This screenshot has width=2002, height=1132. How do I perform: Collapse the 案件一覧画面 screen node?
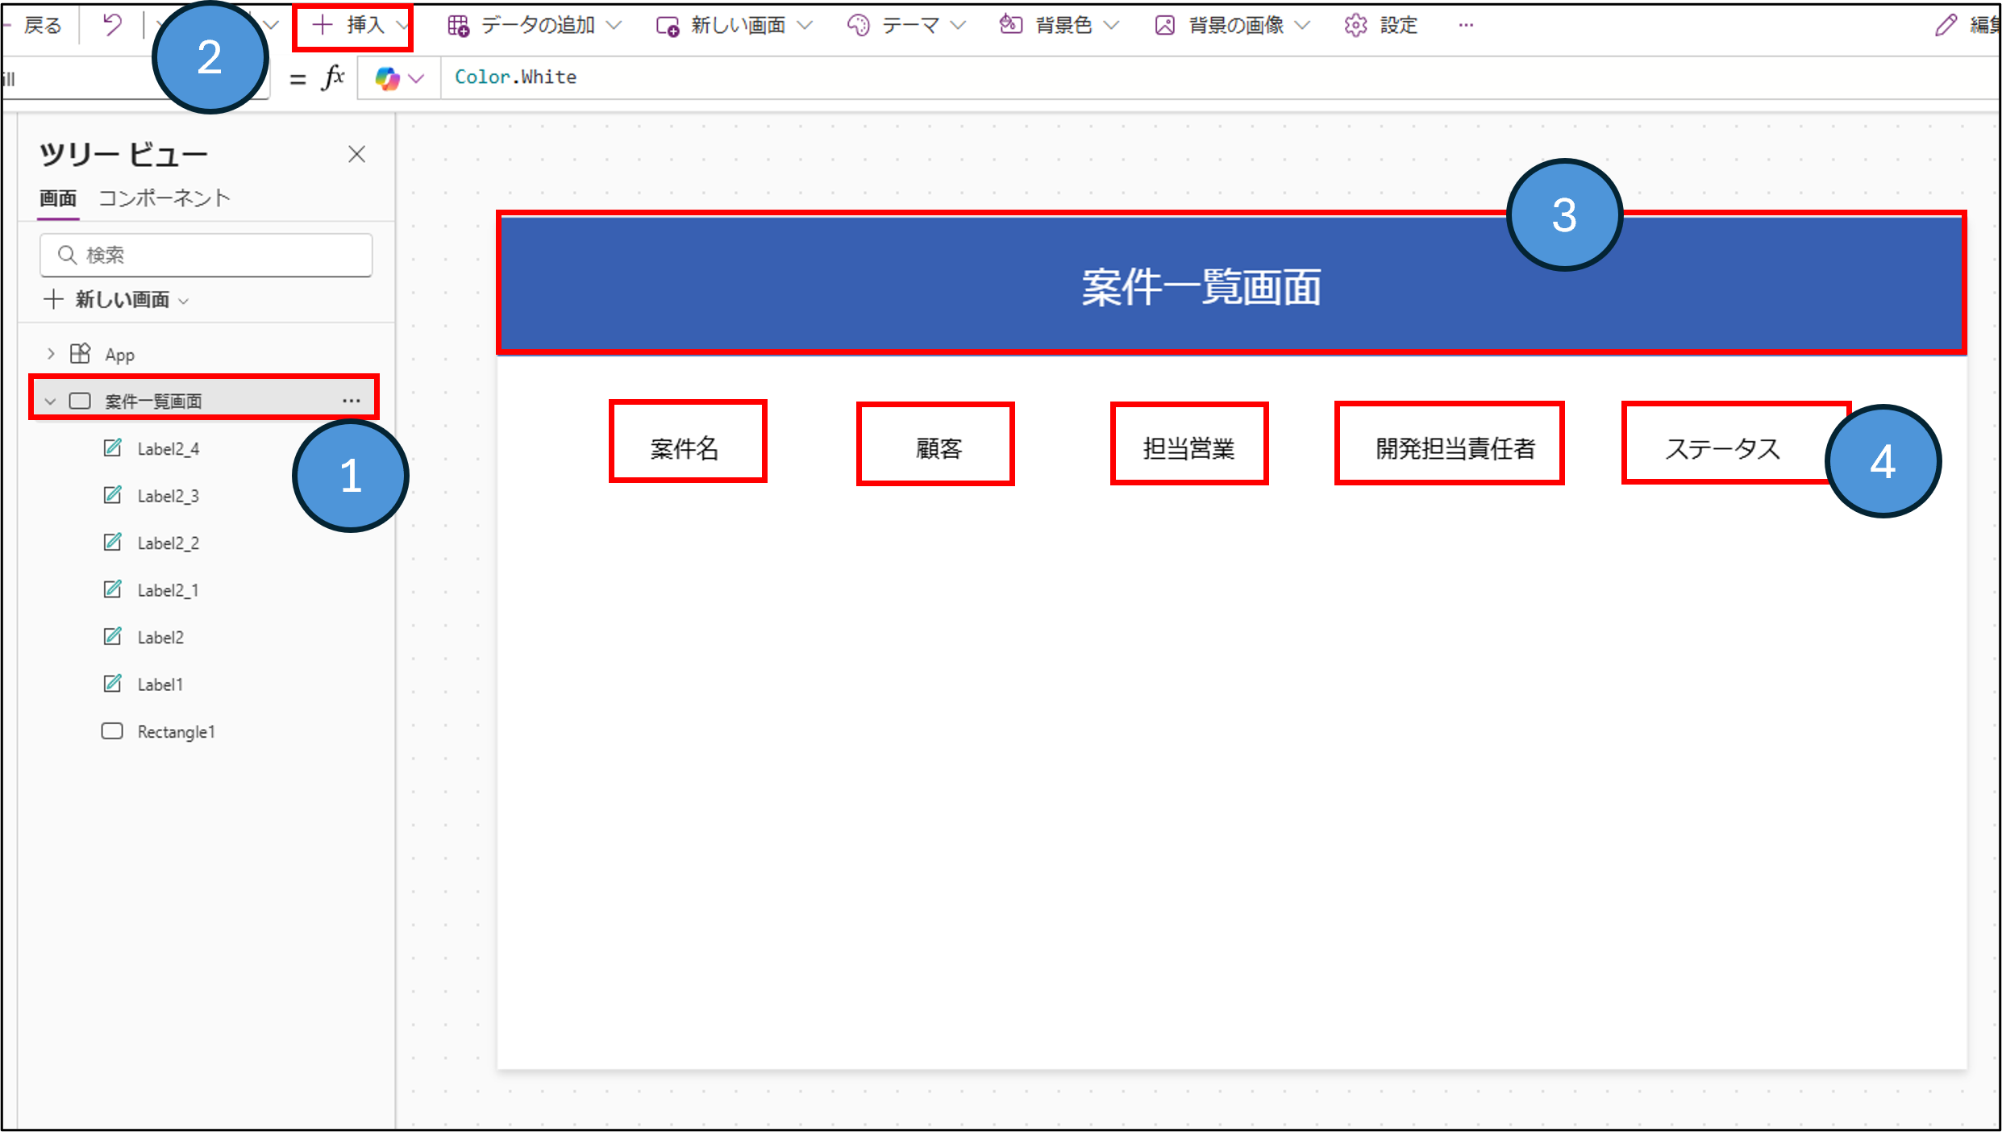pyautogui.click(x=51, y=401)
